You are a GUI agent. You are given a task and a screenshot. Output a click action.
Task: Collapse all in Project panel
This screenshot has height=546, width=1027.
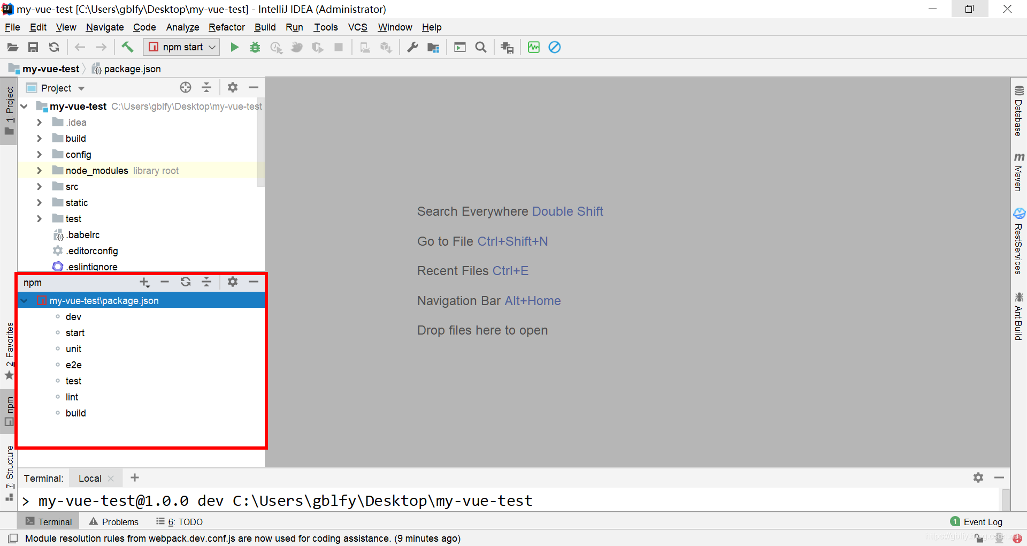tap(206, 87)
